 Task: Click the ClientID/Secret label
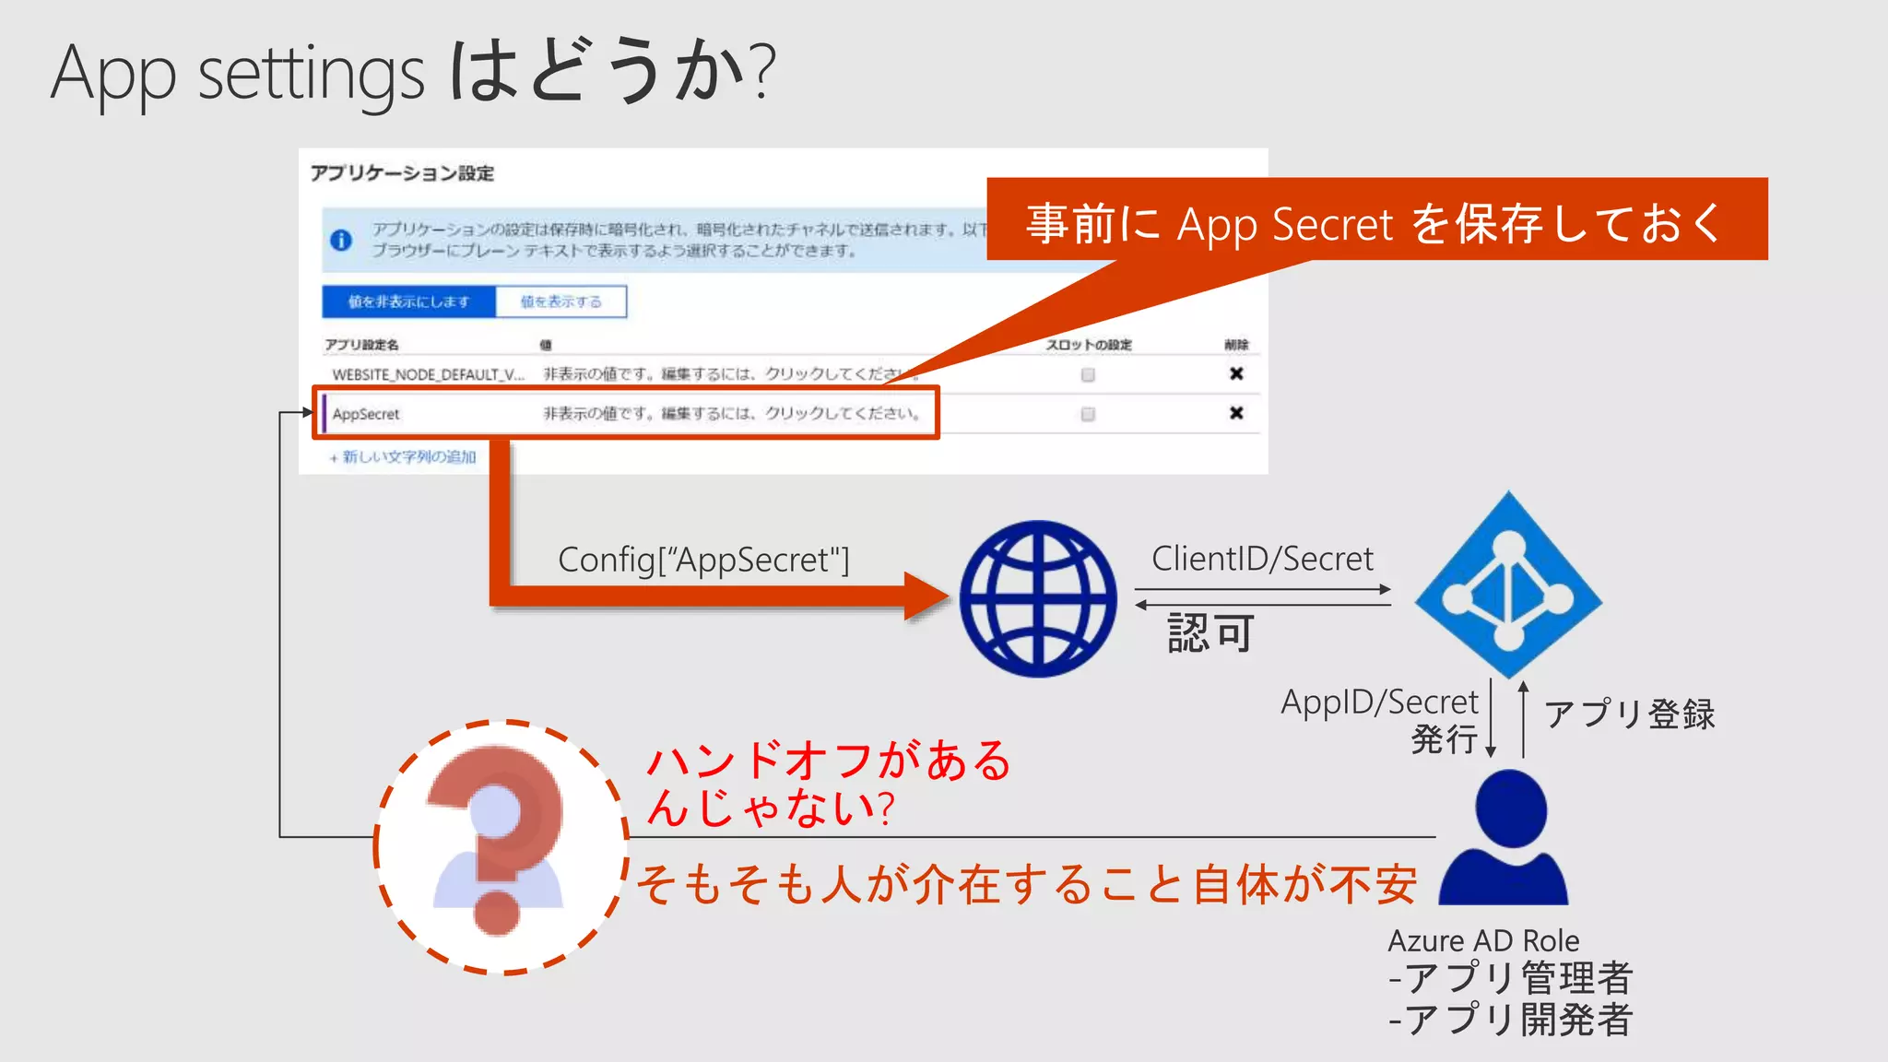coord(1262,559)
